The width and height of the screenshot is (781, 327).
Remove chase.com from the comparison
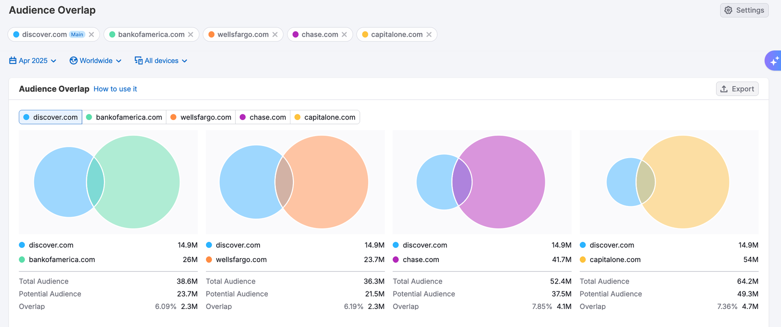344,35
